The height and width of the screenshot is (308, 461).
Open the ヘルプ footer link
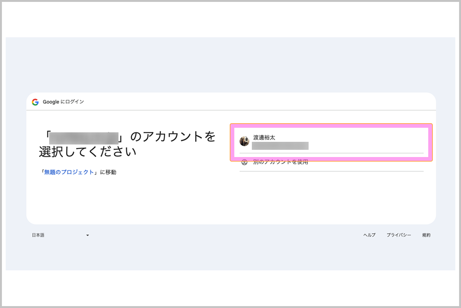pos(369,235)
